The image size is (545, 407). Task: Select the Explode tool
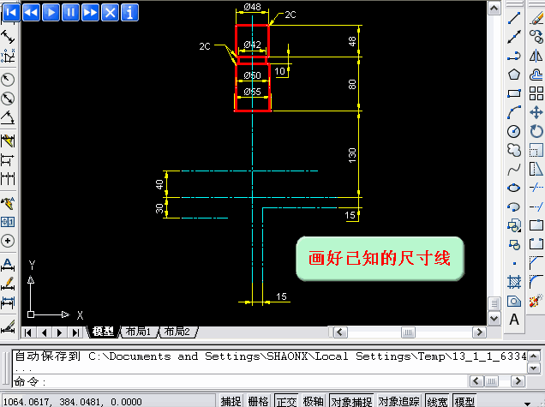tap(536, 301)
